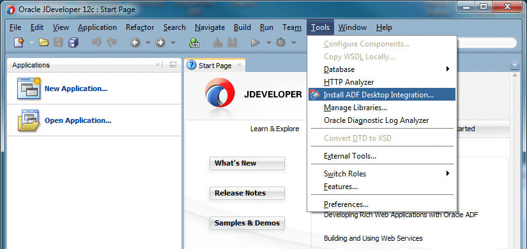Open the View menu

pos(61,27)
